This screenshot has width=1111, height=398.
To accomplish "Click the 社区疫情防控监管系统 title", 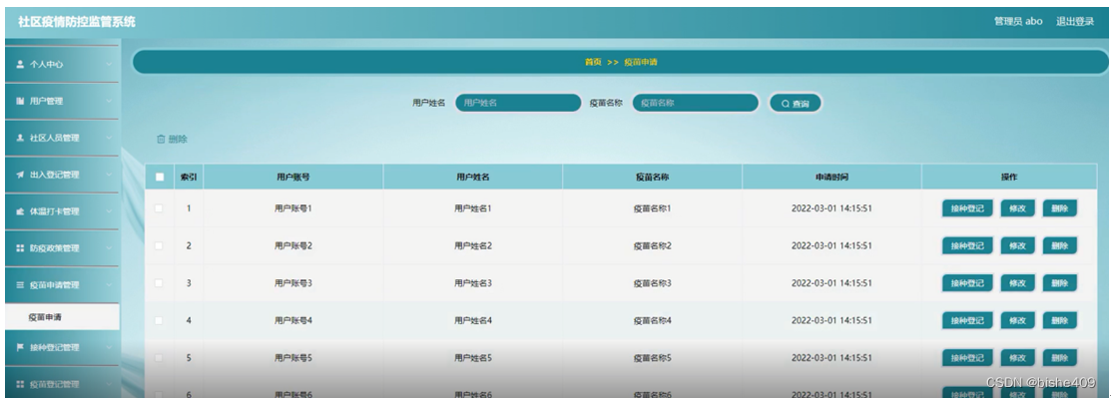I will (x=77, y=22).
